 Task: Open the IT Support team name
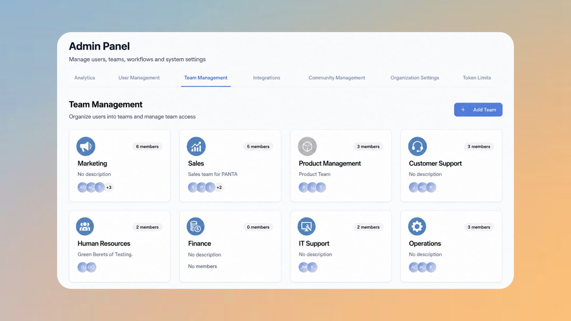(x=314, y=243)
